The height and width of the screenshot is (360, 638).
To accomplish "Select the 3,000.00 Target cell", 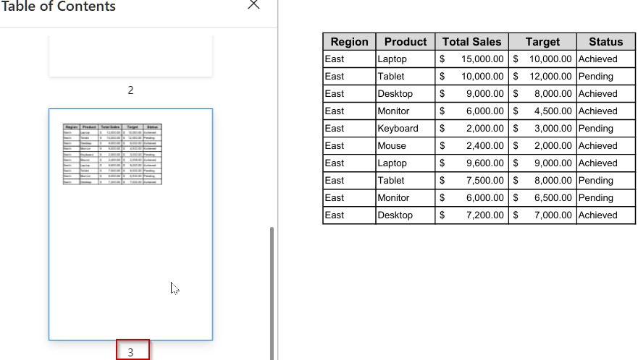I will 542,129.
